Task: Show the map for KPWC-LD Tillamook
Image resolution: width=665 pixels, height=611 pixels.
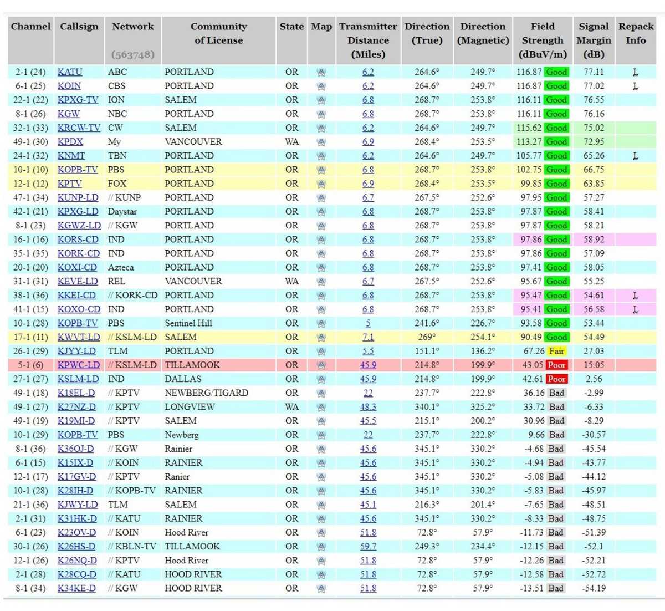Action: pyautogui.click(x=321, y=365)
